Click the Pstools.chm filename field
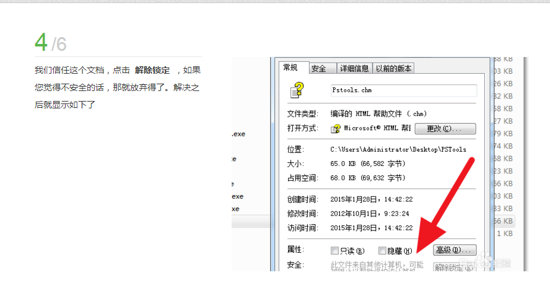The height and width of the screenshot is (288, 550). [404, 90]
